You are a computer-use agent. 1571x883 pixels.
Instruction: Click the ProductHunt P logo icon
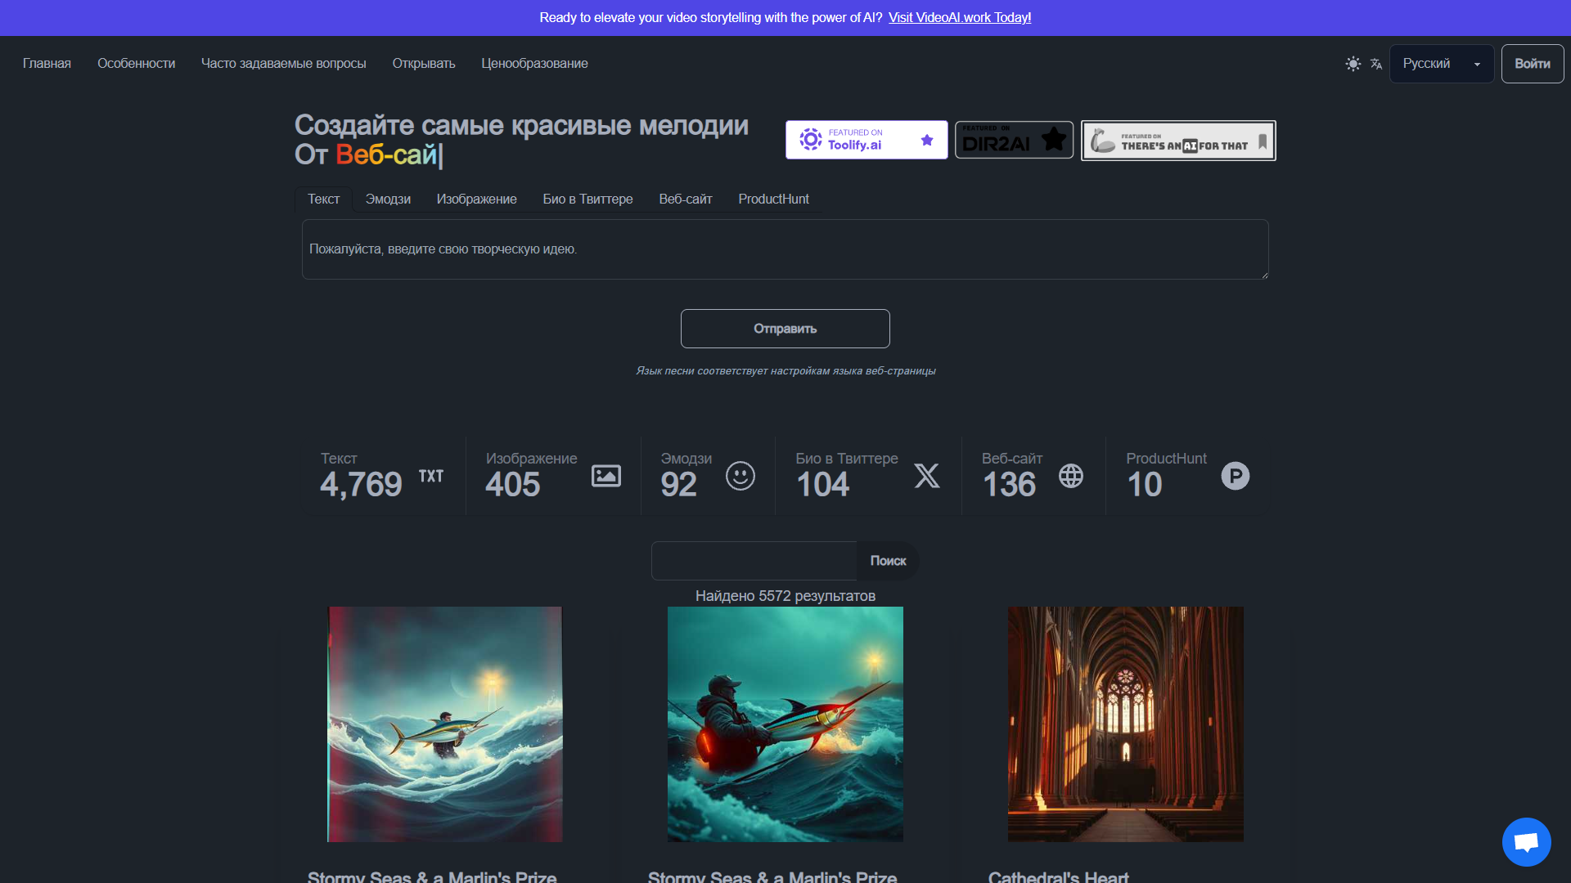[x=1236, y=476]
